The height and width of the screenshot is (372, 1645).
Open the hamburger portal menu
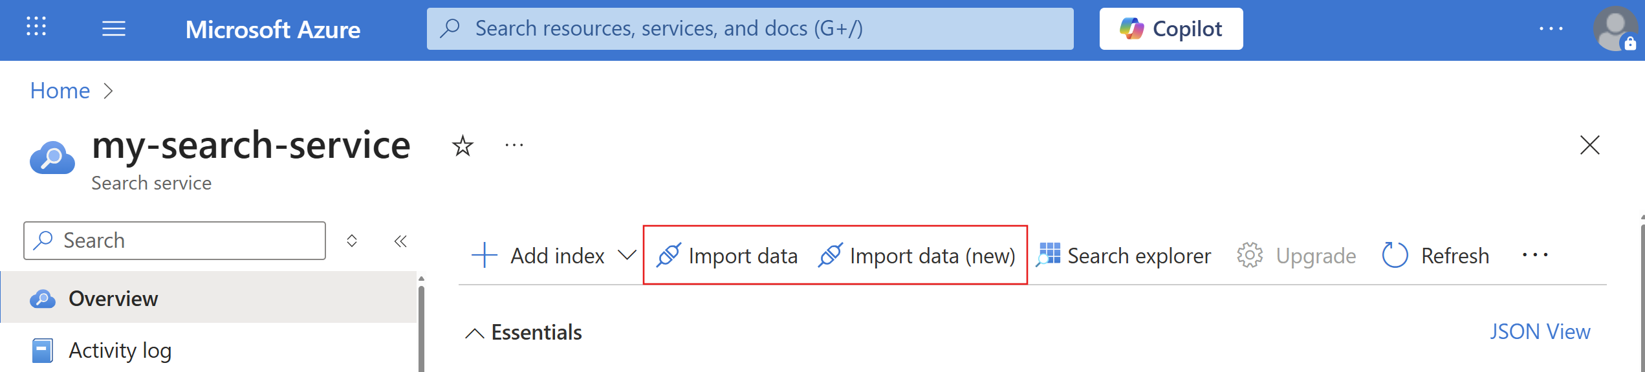point(114,28)
